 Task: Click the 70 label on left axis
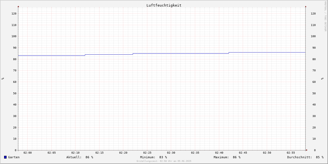15,71
